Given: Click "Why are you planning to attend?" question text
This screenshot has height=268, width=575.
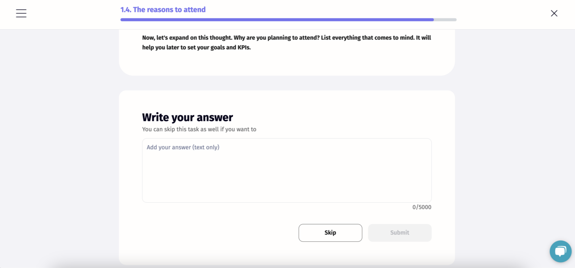Looking at the screenshot, I should [277, 38].
